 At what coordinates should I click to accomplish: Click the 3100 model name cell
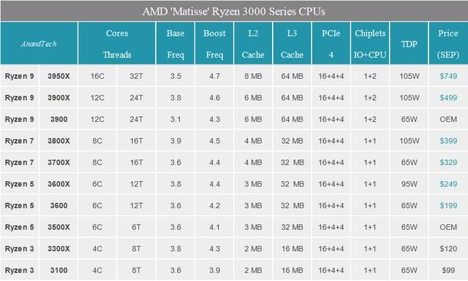coord(58,270)
